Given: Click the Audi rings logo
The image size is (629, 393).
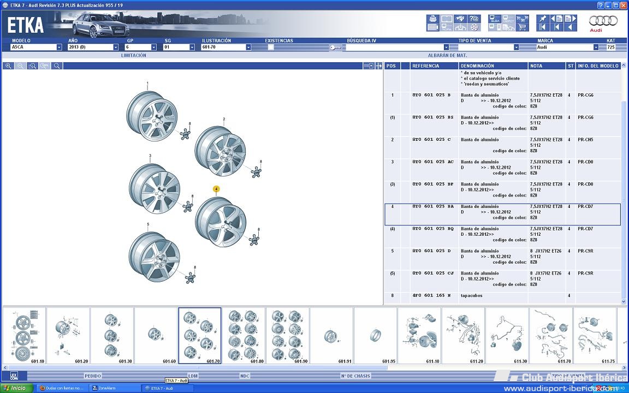Looking at the screenshot, I should (x=603, y=21).
